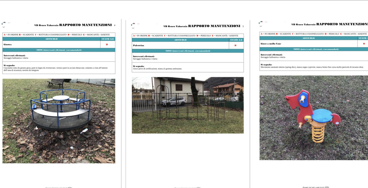Image resolution: width=368 pixels, height=188 pixels.
Task: Click the red D status for Giostra
Action: click(x=107, y=45)
